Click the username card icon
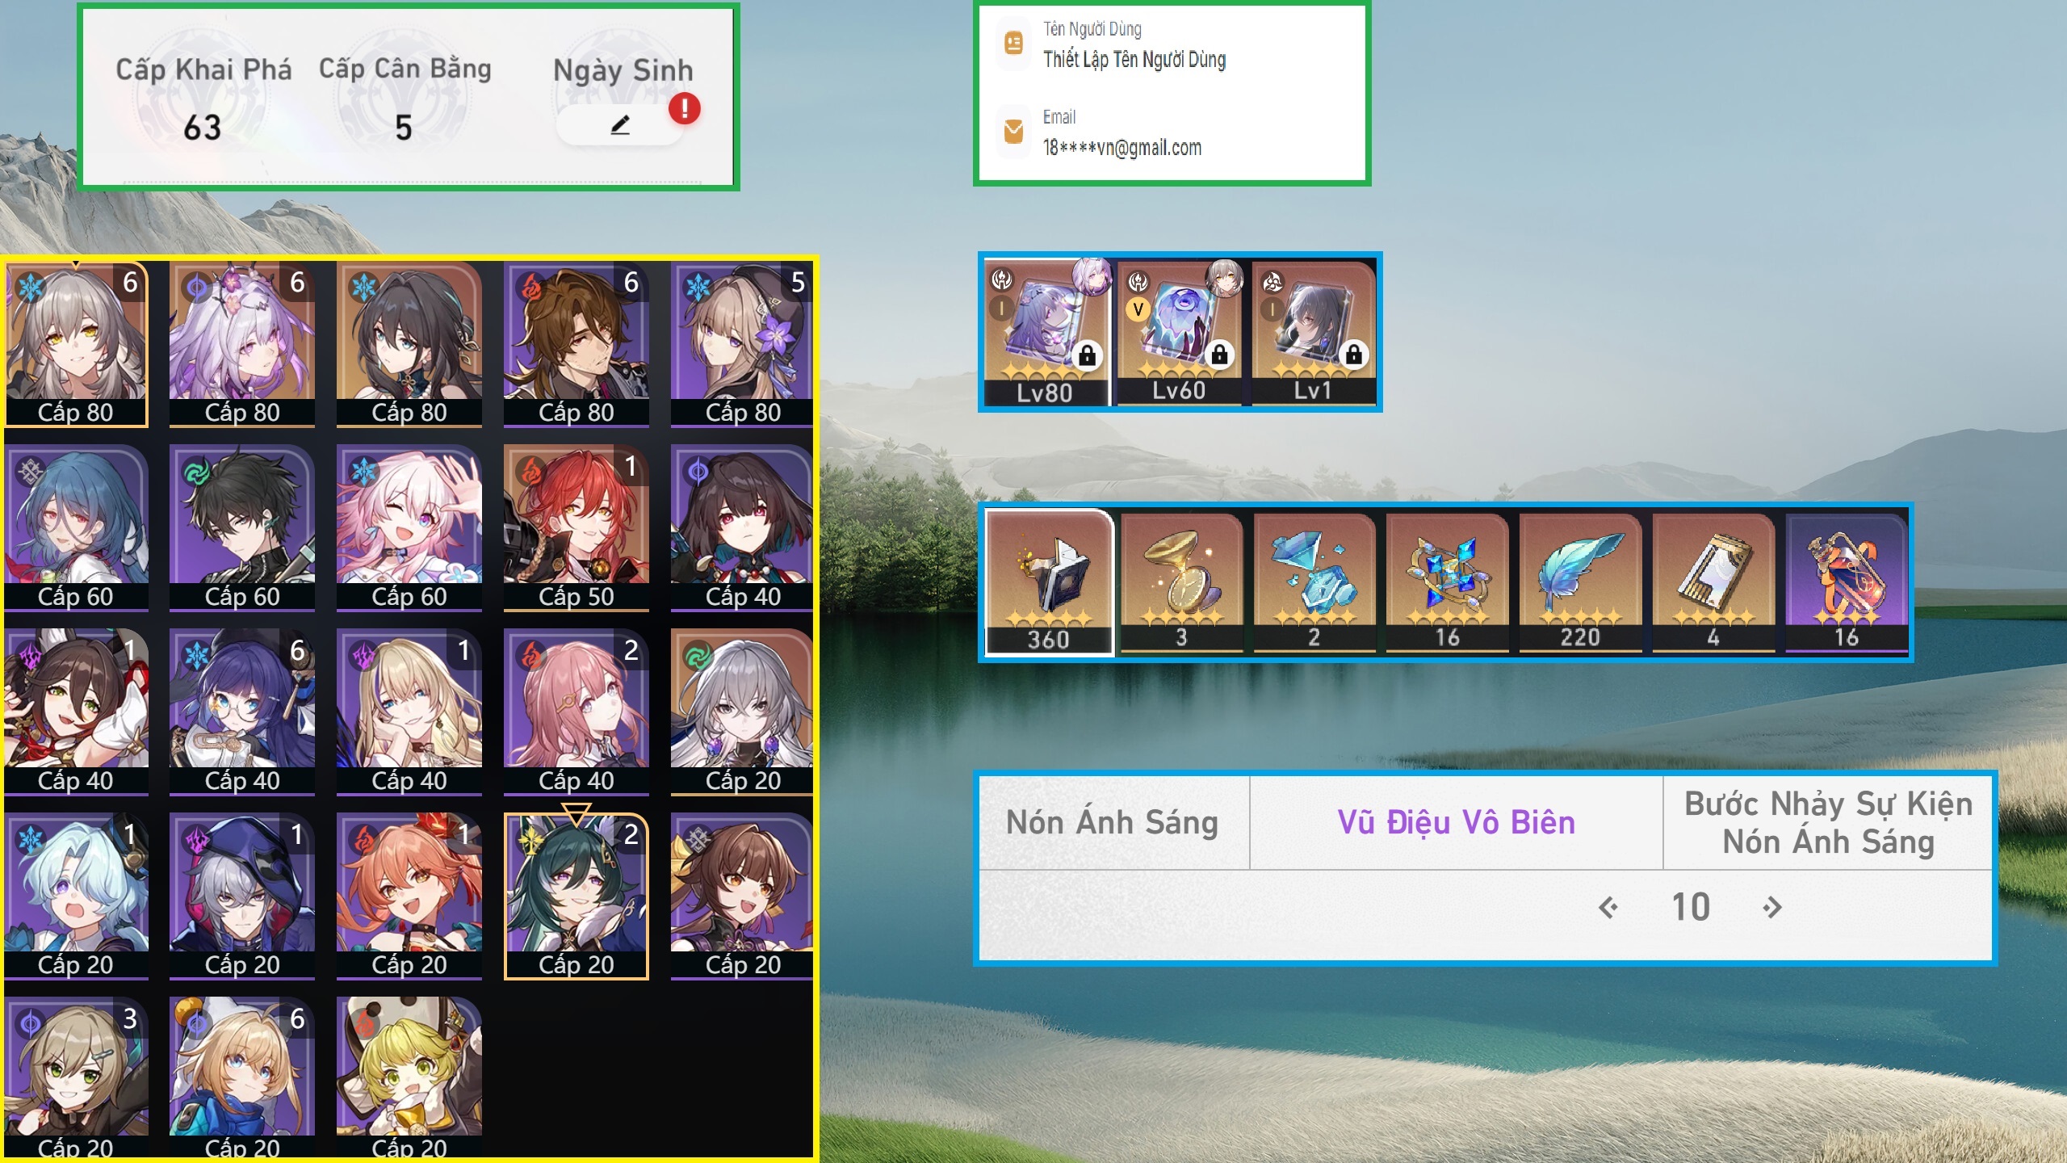Viewport: 2067px width, 1163px height. coord(1013,42)
